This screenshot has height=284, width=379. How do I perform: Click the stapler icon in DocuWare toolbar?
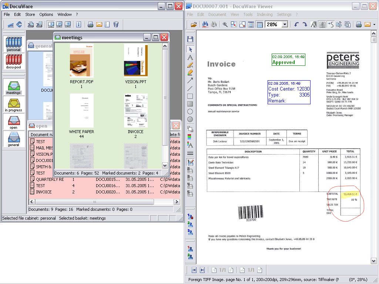(x=11, y=24)
